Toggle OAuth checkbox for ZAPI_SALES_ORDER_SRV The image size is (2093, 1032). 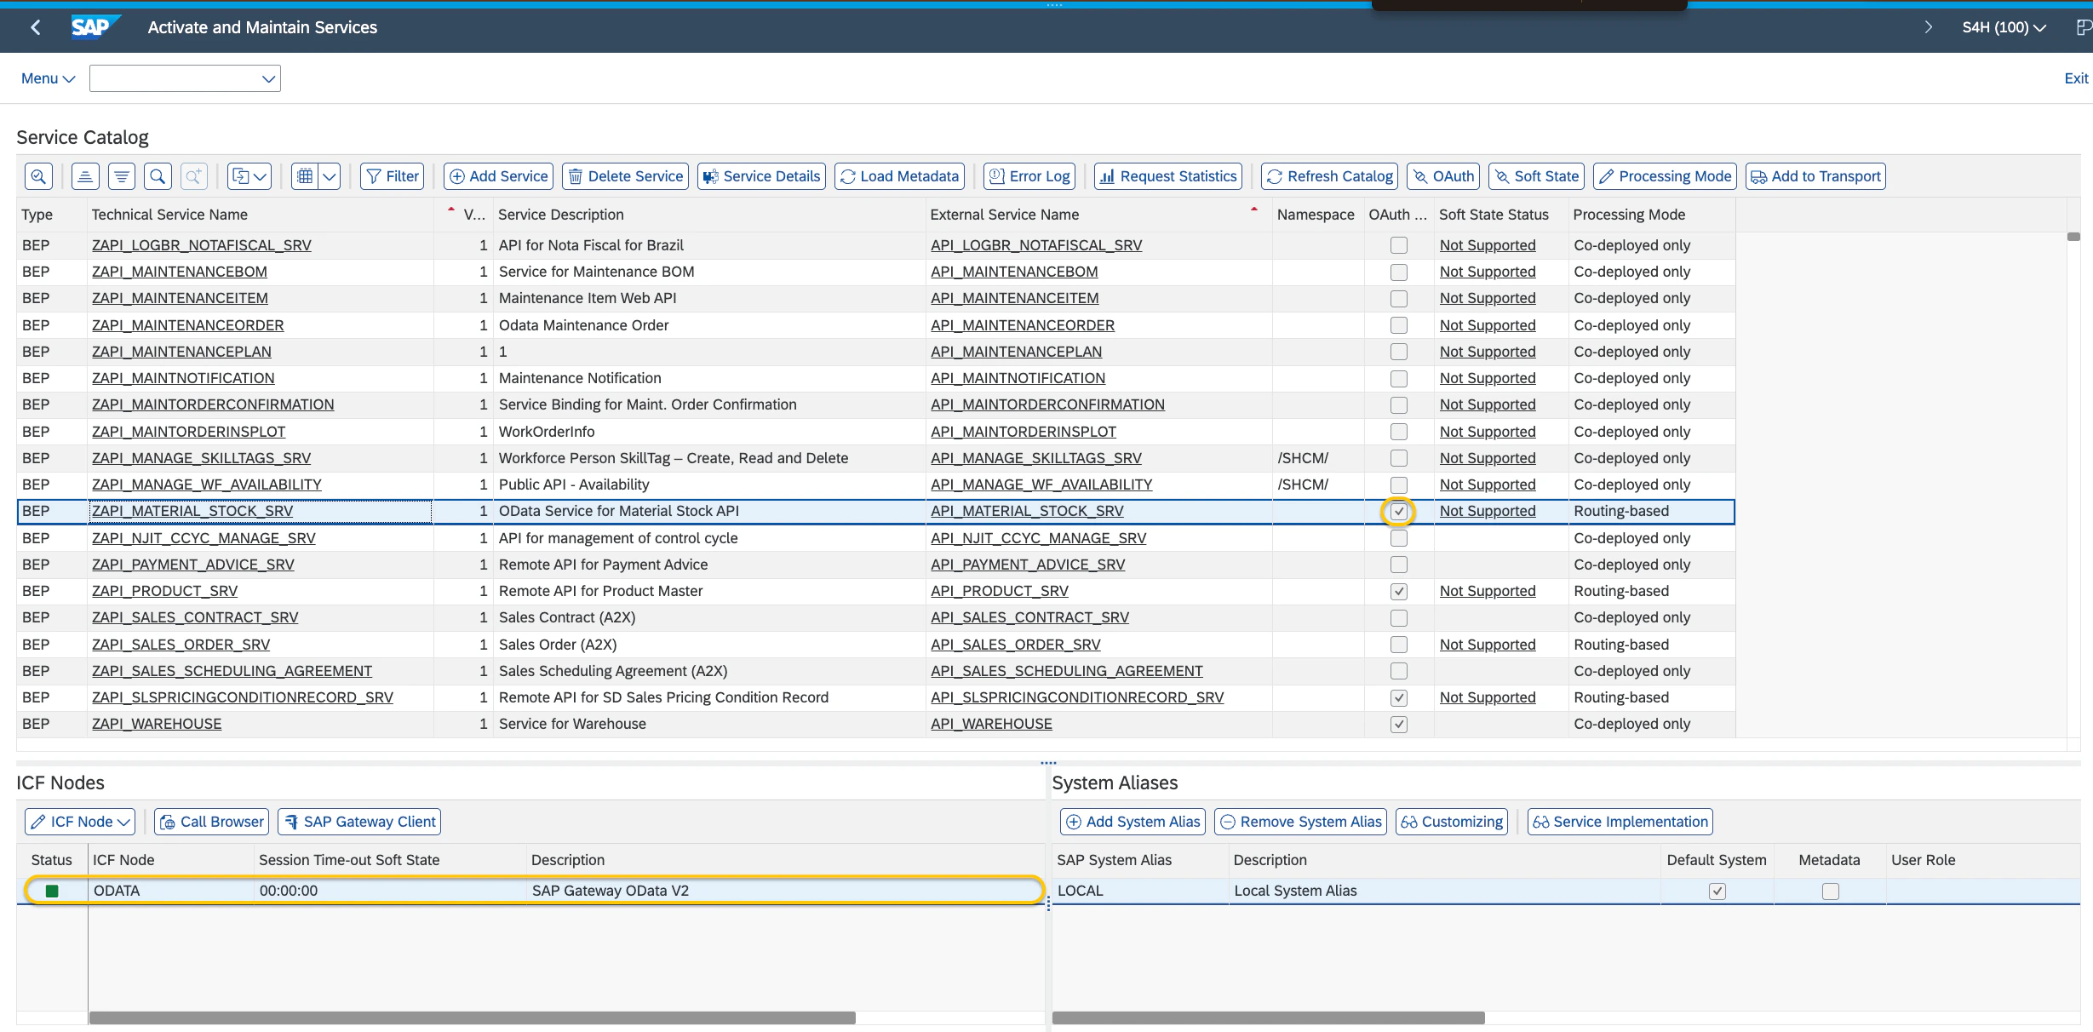[x=1399, y=645]
